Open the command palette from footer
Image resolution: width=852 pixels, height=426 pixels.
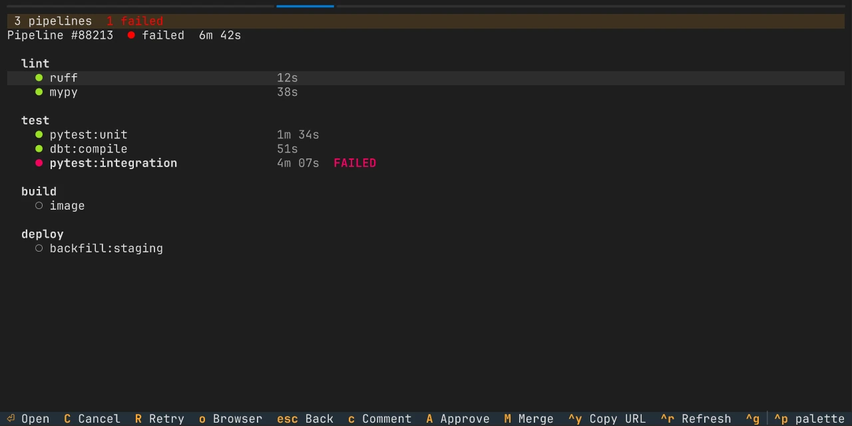(809, 419)
